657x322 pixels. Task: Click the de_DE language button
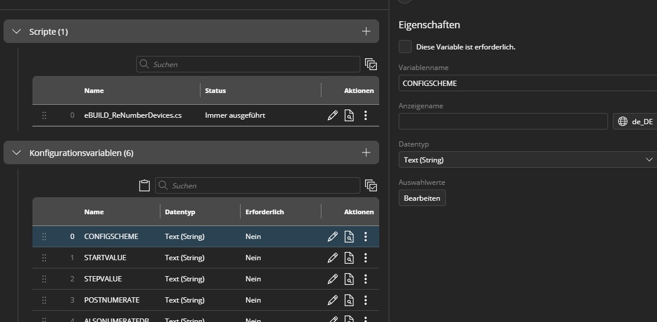pyautogui.click(x=636, y=121)
